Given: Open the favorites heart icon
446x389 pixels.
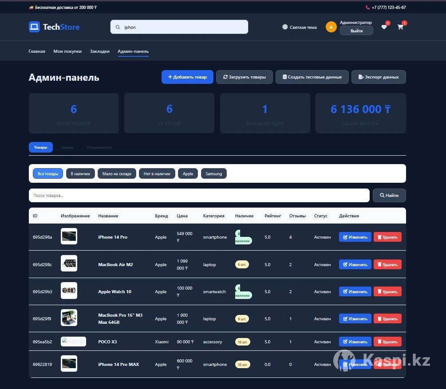Looking at the screenshot, I should tap(384, 27).
